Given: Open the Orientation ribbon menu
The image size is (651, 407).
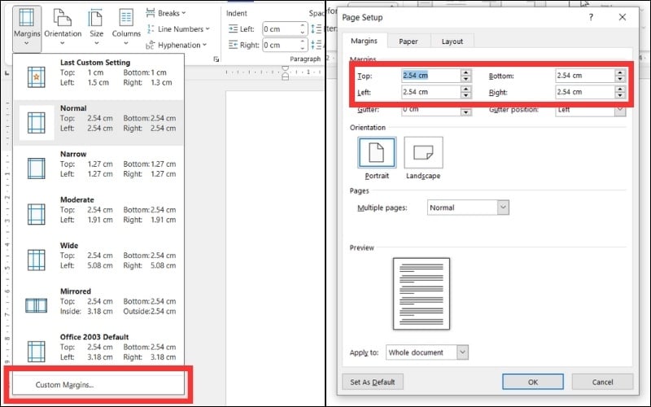Looking at the screenshot, I should click(x=63, y=28).
